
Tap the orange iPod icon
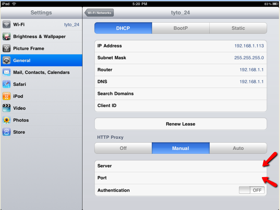click(x=7, y=96)
